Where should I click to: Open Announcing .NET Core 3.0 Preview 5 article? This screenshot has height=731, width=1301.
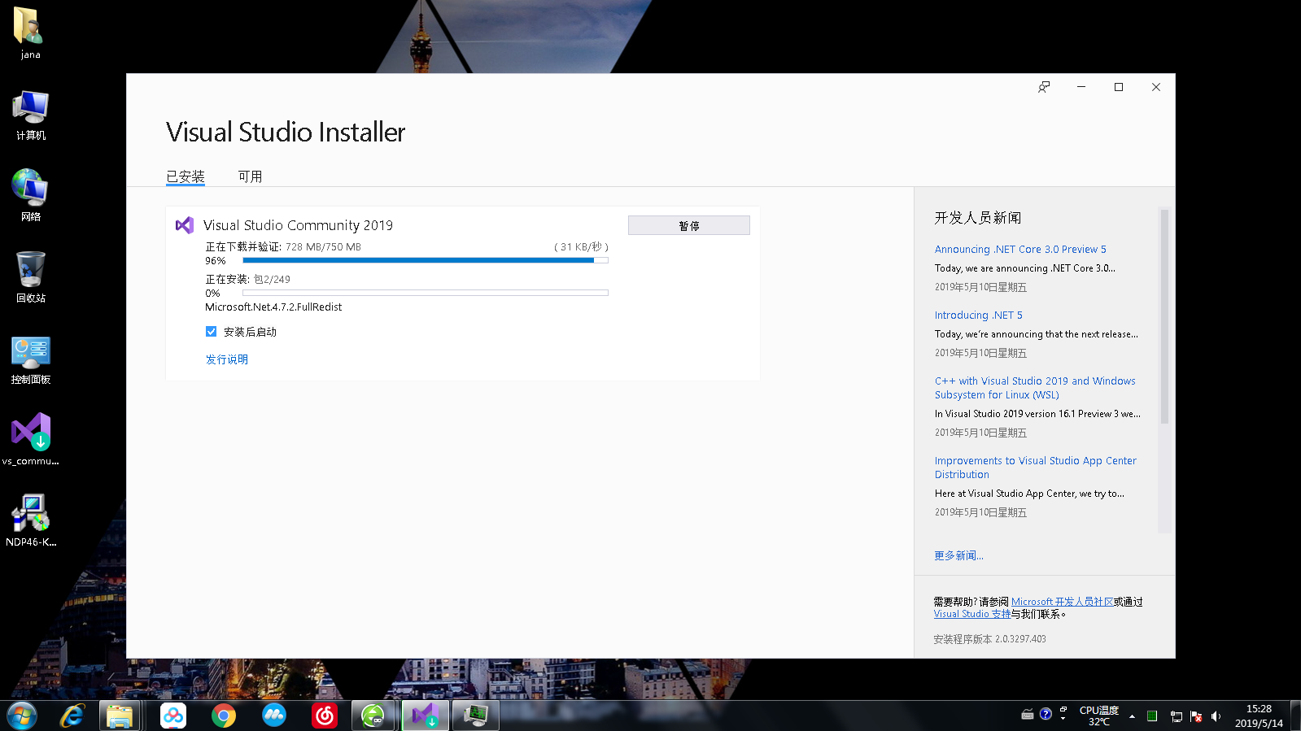pyautogui.click(x=1020, y=250)
